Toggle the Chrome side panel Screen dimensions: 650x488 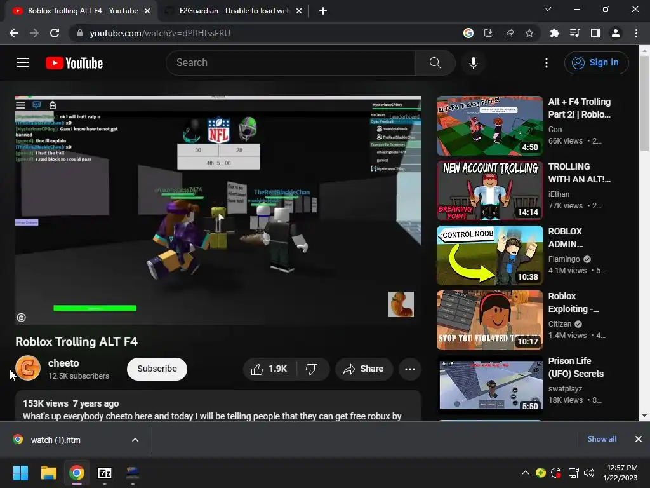[x=595, y=33]
